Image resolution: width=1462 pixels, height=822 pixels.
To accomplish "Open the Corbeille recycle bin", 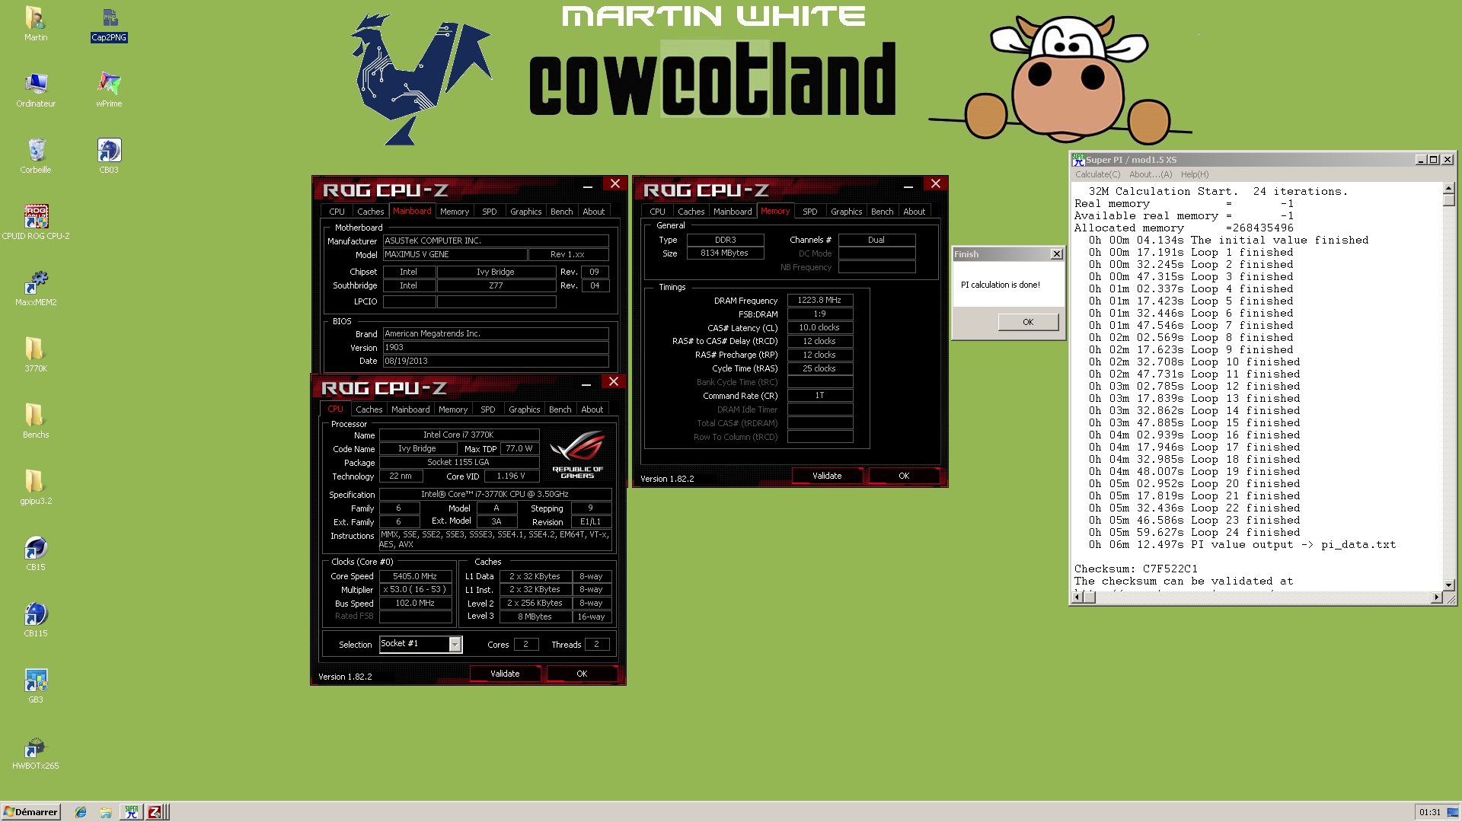I will [x=36, y=156].
